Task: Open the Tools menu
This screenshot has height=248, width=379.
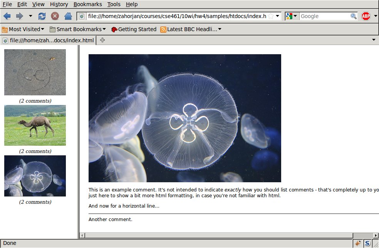Action: coord(114,4)
